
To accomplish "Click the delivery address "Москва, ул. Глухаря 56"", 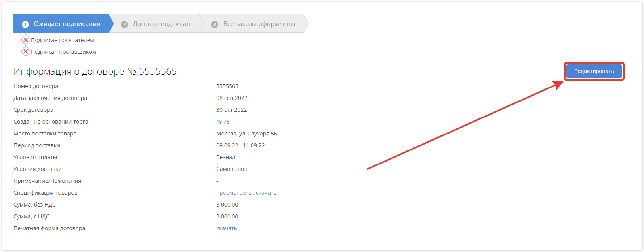I will pyautogui.click(x=246, y=134).
